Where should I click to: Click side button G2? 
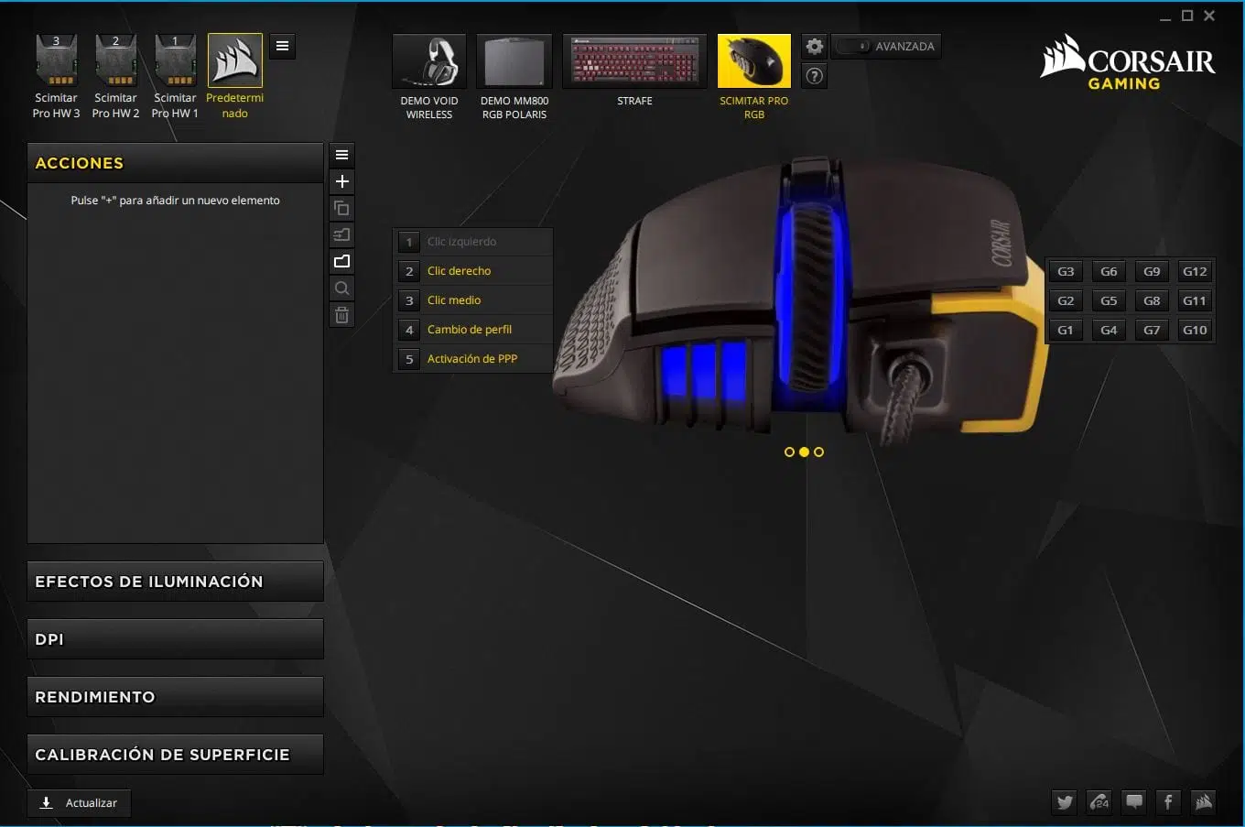(1066, 300)
